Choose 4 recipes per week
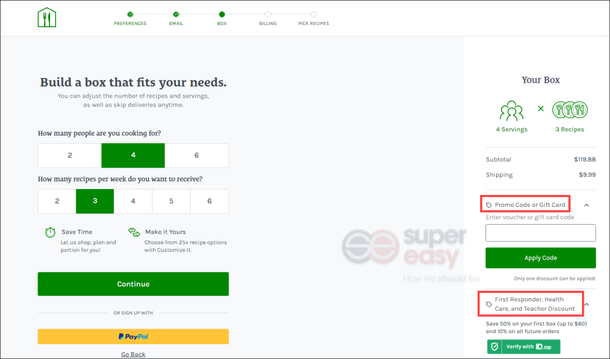 (x=133, y=201)
